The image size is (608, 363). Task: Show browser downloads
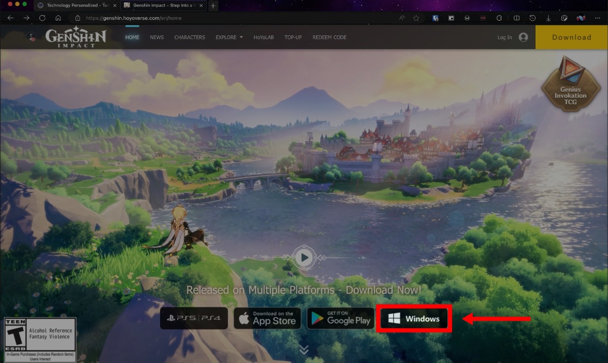point(548,18)
